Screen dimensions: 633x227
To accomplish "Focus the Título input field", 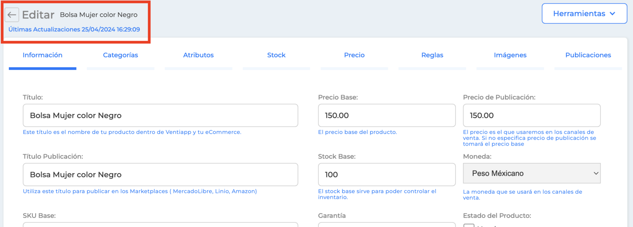I will point(160,115).
